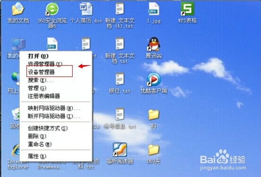Choose 搜索(E)... in the context menu
Screen dimensions: 261x177
tap(56, 80)
